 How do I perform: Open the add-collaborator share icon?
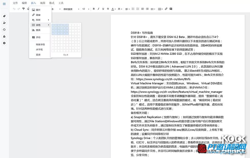pyautogui.click(x=4, y=23)
